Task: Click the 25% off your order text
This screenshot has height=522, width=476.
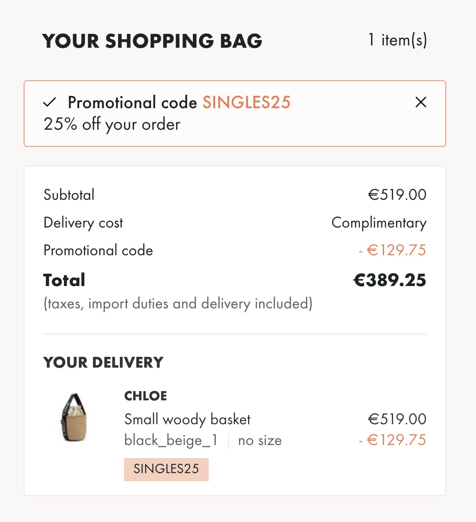Action: pos(112,124)
